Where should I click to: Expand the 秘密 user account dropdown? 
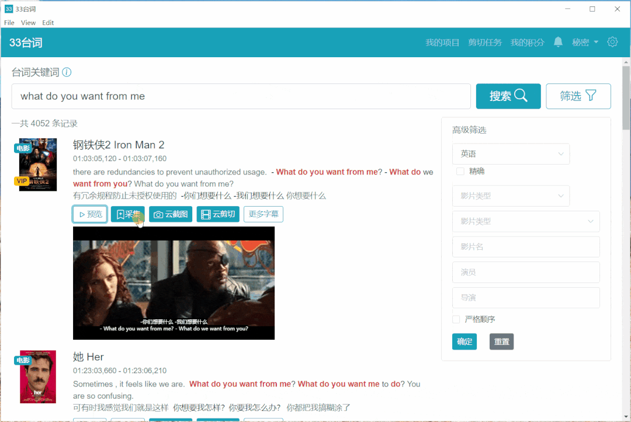[x=585, y=42]
